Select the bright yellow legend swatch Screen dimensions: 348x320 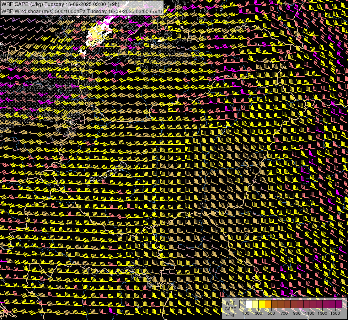pyautogui.click(x=262, y=304)
